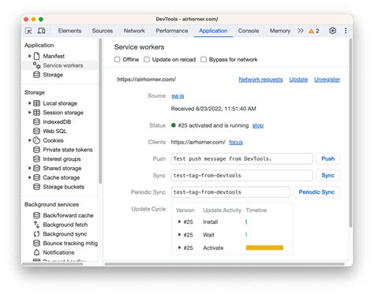Click the Periodic Sync button
Image resolution: width=374 pixels, height=294 pixels.
point(316,192)
